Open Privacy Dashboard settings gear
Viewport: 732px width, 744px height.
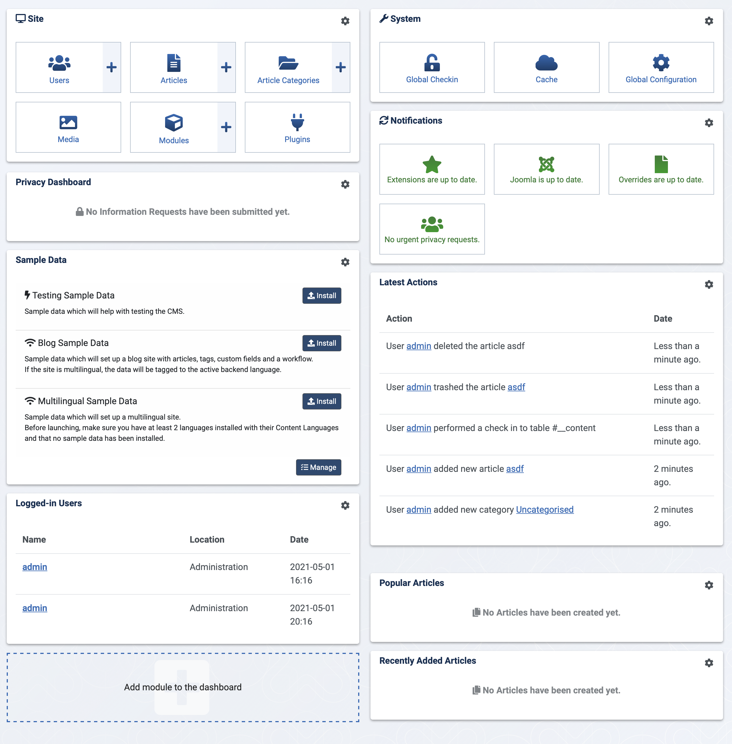point(345,184)
